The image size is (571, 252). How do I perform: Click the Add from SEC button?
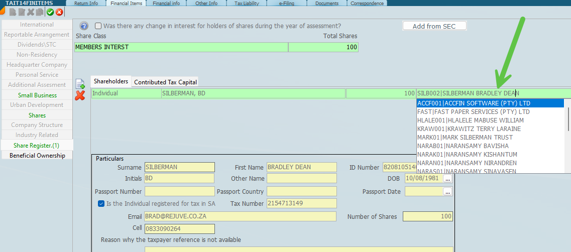pyautogui.click(x=434, y=26)
